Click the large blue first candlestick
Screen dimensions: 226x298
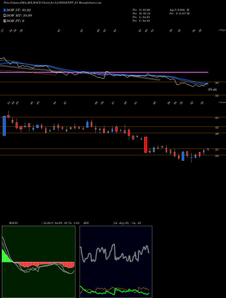point(4,126)
